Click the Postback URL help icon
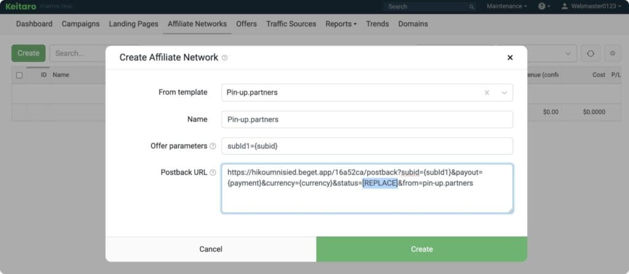629x274 pixels. [213, 173]
